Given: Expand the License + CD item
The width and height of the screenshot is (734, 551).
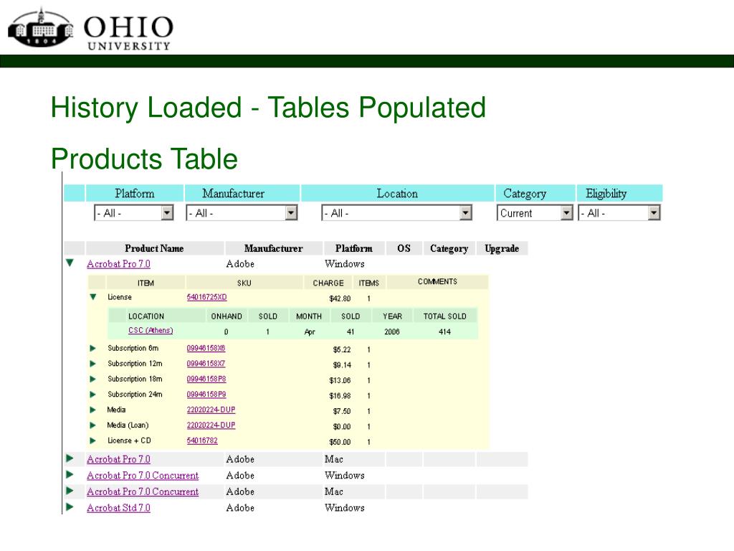Looking at the screenshot, I should pos(92,441).
